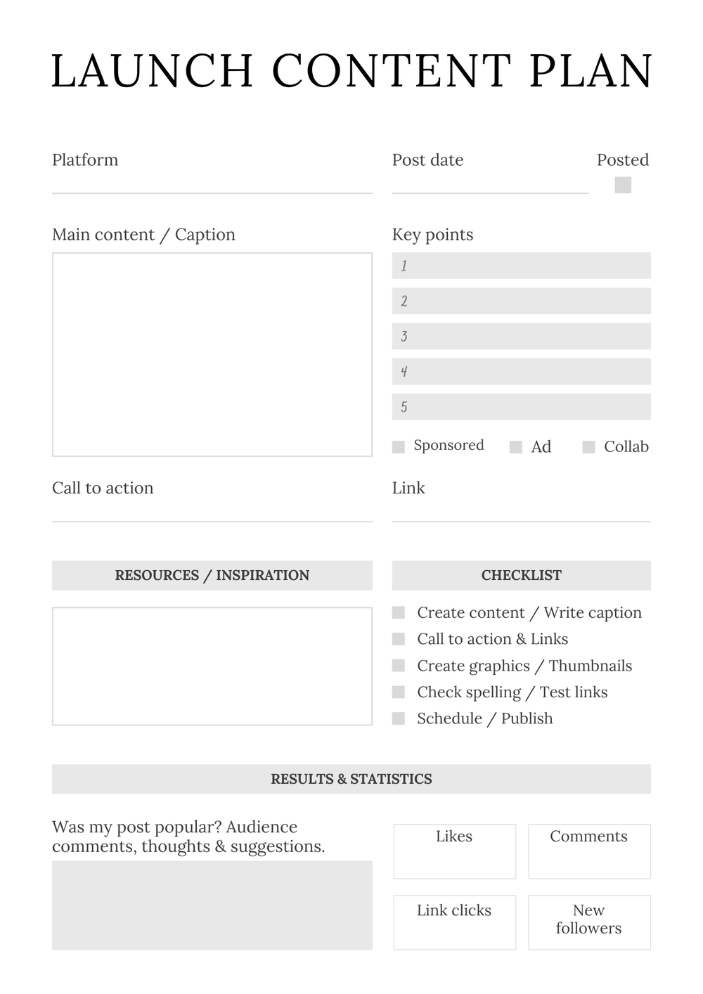Select key point row 5
The width and height of the screenshot is (703, 994).
point(521,406)
